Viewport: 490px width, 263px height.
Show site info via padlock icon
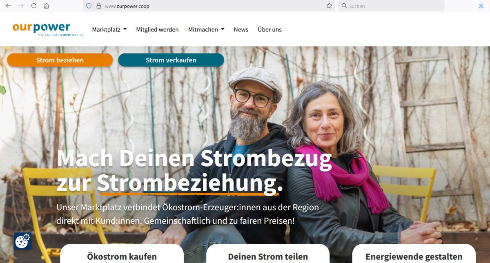tap(98, 6)
